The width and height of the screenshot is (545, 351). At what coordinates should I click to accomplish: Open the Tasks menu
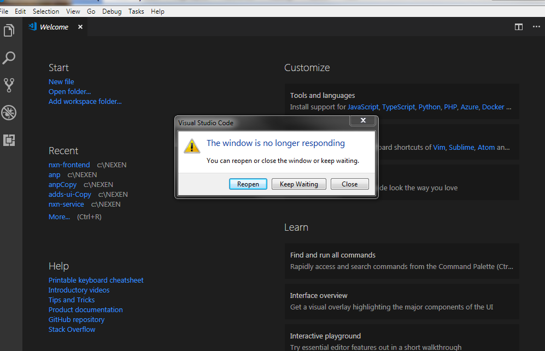click(x=136, y=11)
